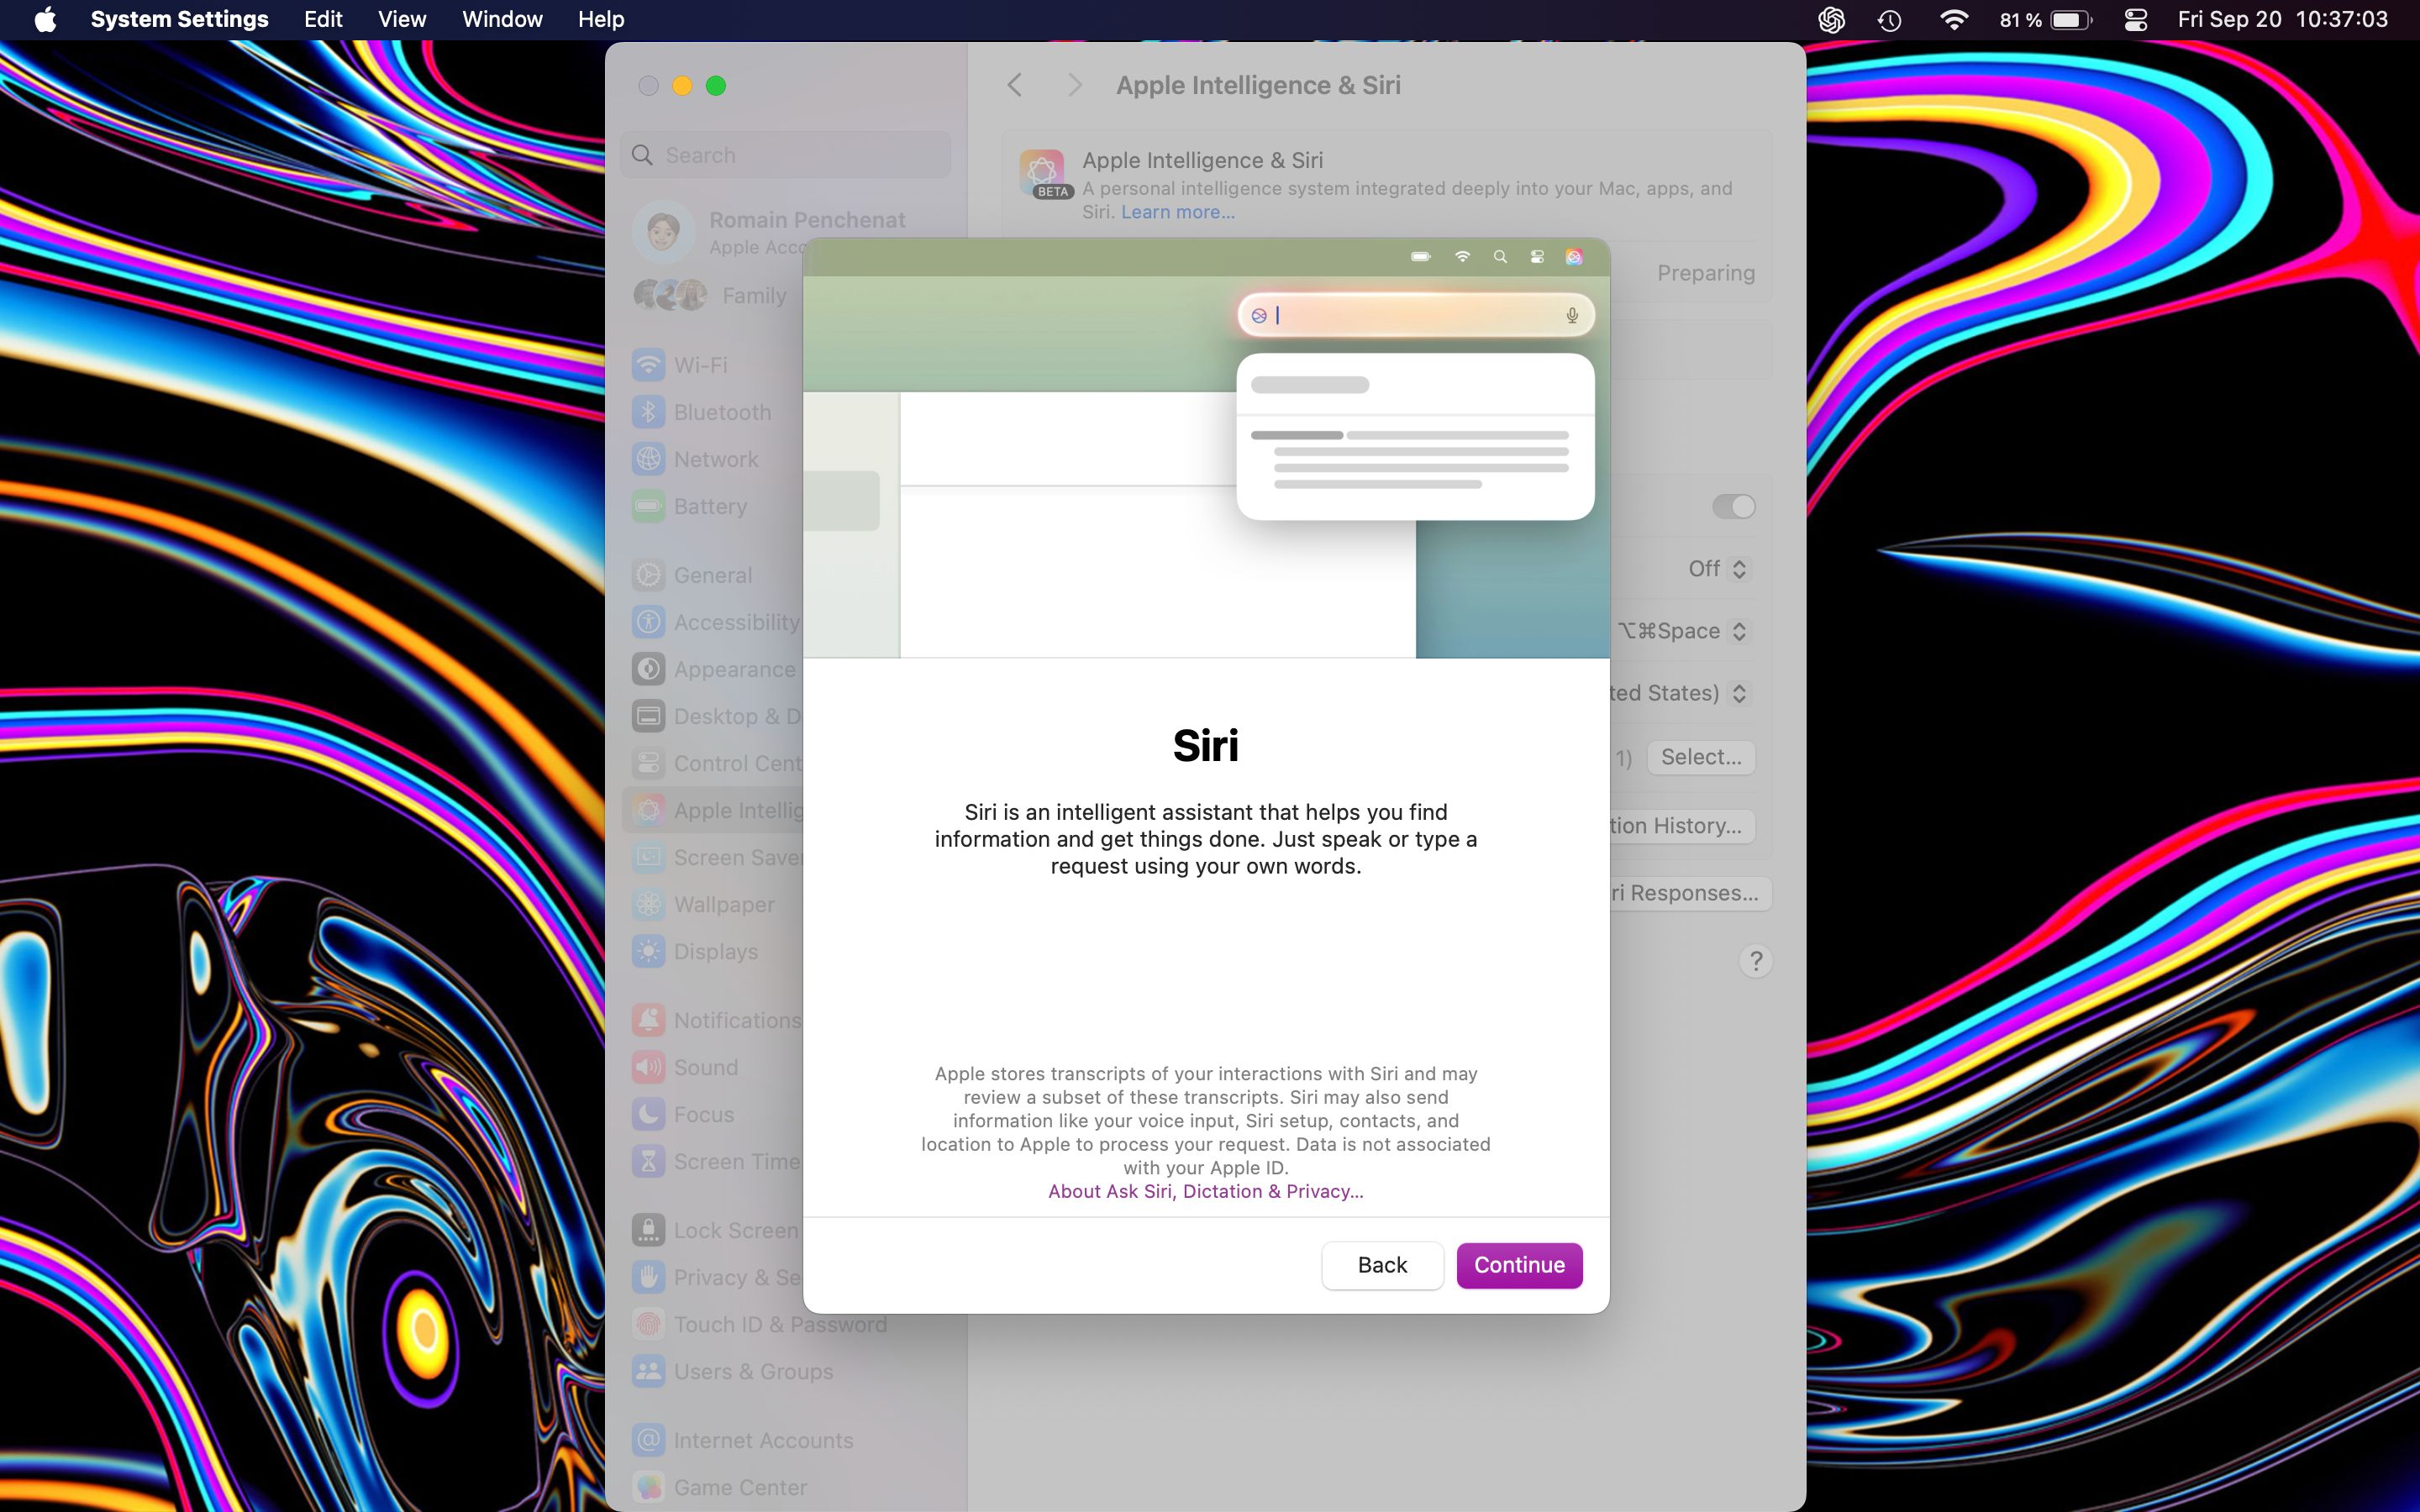
Task: Click the Notifications settings icon
Action: point(654,1019)
